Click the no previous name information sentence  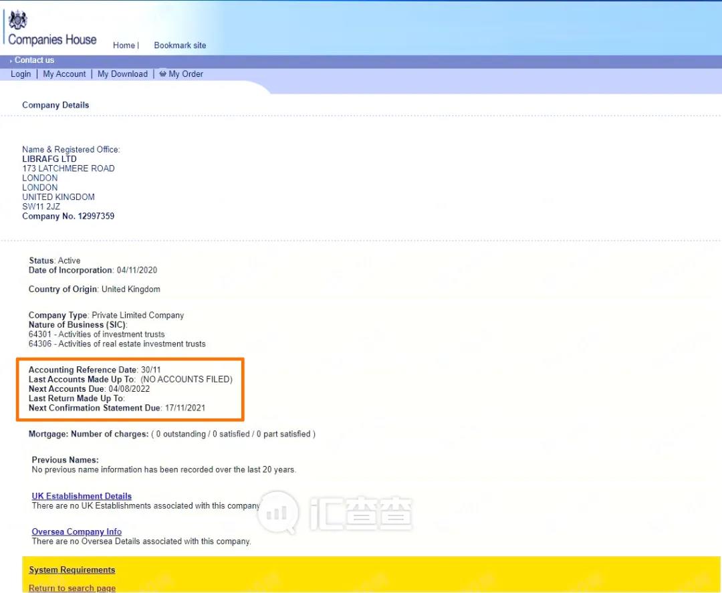click(164, 469)
